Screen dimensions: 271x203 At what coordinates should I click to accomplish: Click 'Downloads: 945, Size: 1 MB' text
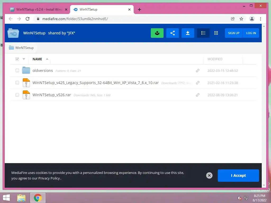pyautogui.click(x=92, y=95)
